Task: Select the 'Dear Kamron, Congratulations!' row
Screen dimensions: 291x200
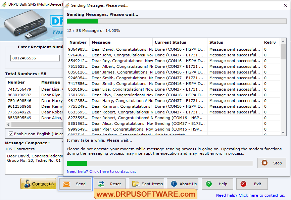Action: coord(174,106)
